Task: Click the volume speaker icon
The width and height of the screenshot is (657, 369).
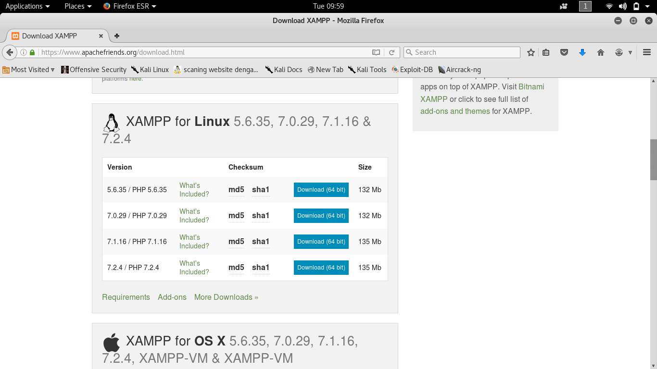Action: point(623,6)
